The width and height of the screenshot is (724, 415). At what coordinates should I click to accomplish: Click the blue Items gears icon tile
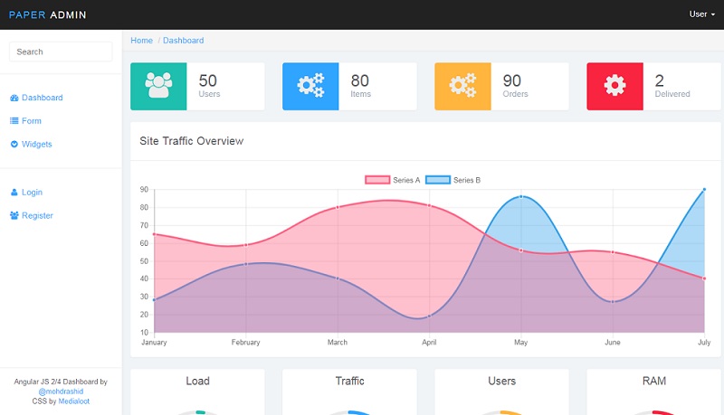coord(310,86)
